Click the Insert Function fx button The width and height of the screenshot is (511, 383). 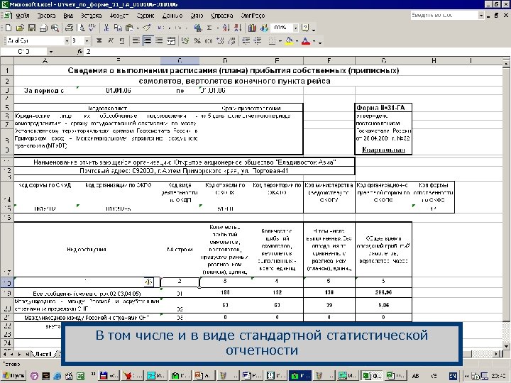click(79, 52)
